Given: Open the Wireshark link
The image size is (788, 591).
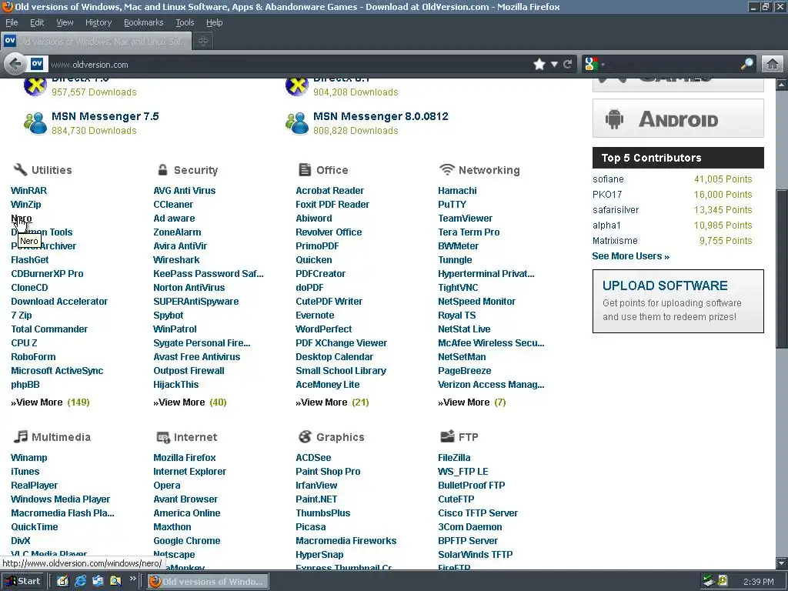Looking at the screenshot, I should point(176,260).
